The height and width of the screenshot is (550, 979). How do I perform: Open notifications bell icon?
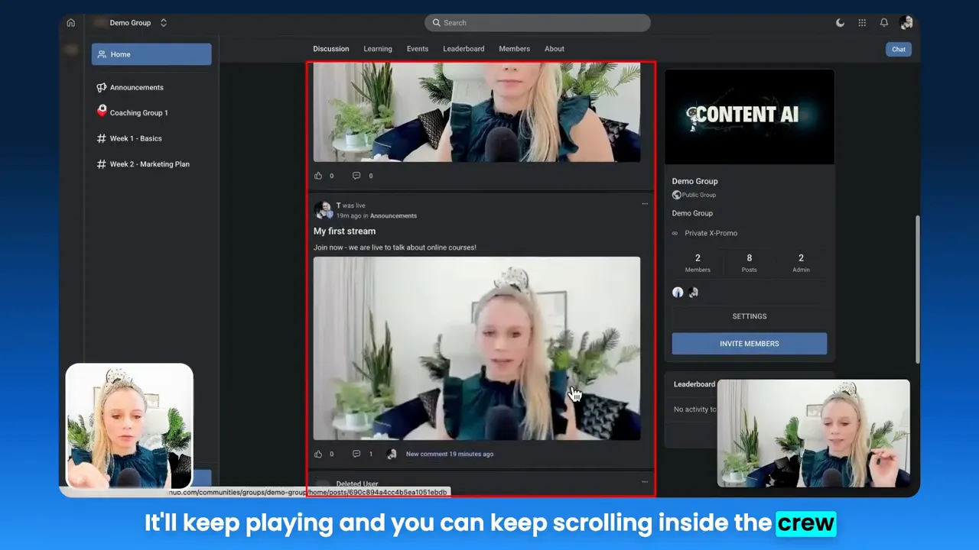(x=884, y=23)
